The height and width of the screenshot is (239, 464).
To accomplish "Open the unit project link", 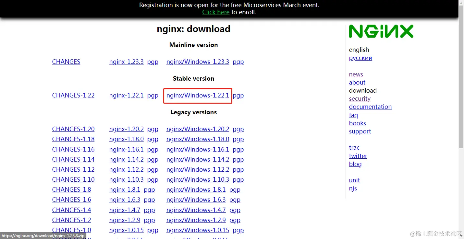I will click(354, 180).
